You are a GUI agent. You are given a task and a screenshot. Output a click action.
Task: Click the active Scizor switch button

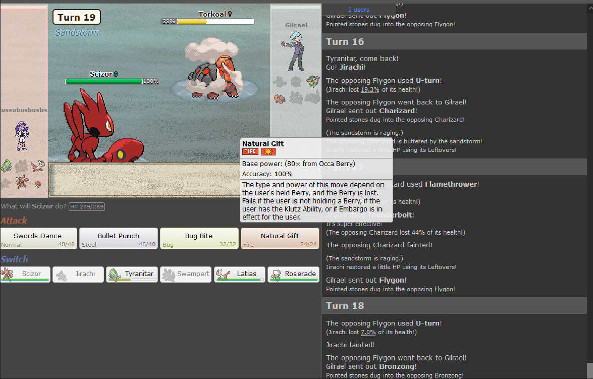pos(25,274)
